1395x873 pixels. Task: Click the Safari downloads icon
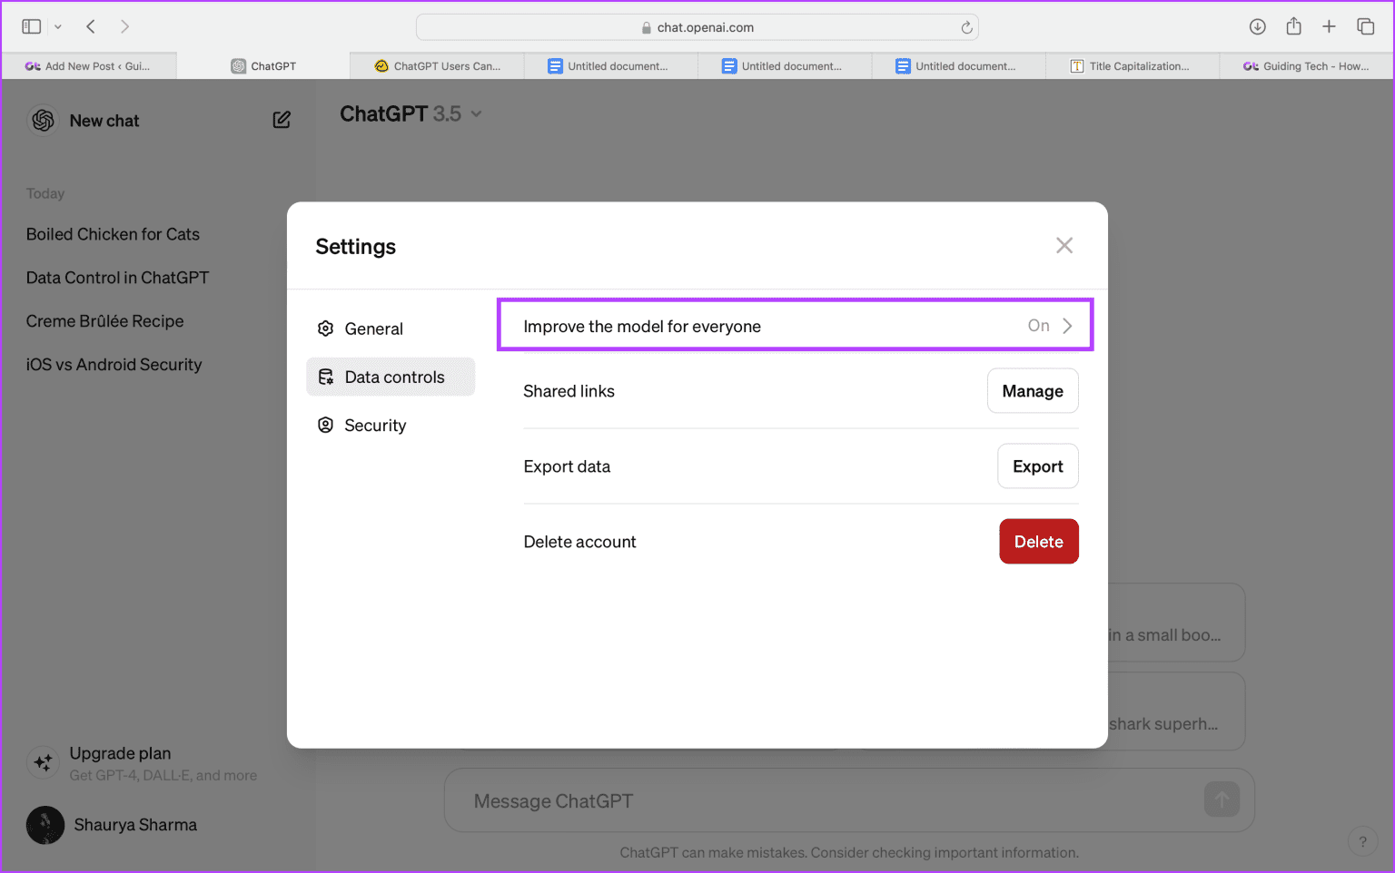click(1258, 26)
